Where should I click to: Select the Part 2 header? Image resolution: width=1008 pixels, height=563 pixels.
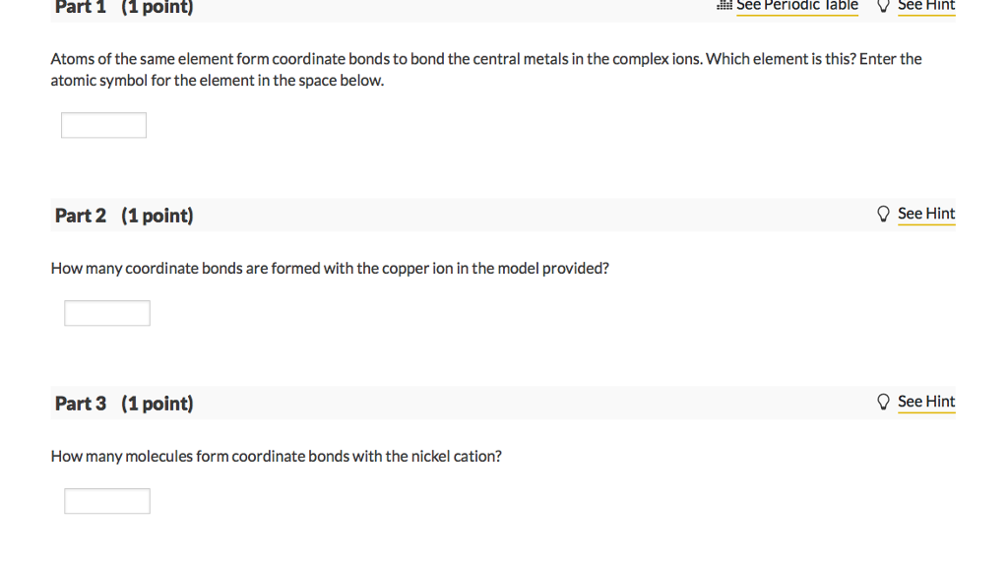coord(81,216)
